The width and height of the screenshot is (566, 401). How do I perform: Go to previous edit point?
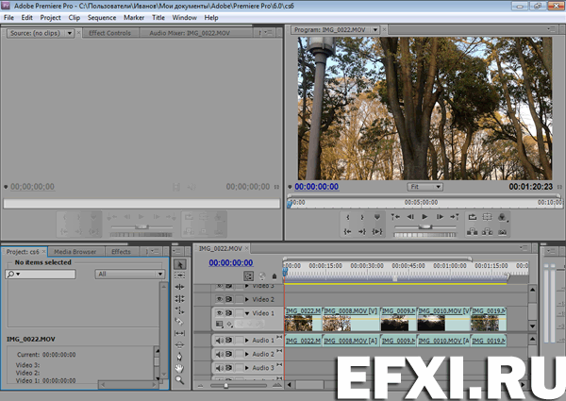[395, 217]
